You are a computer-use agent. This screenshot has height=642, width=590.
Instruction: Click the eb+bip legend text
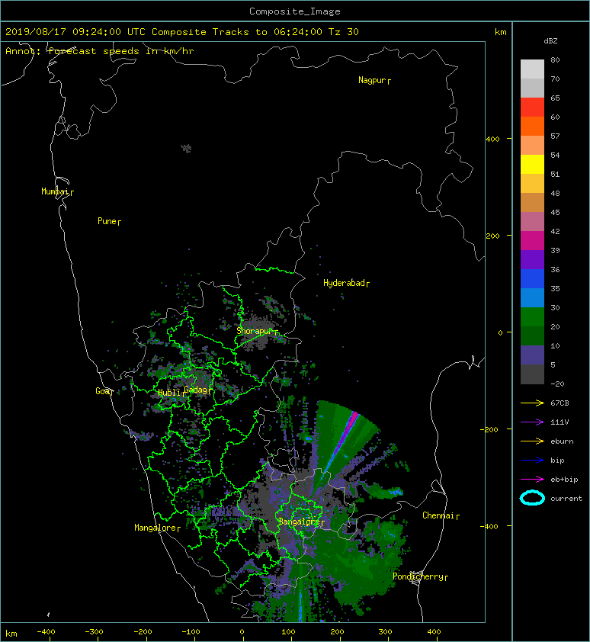(x=564, y=480)
